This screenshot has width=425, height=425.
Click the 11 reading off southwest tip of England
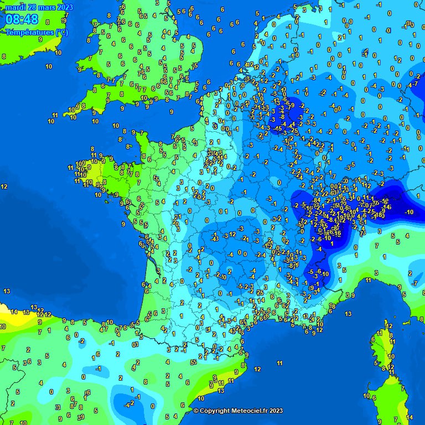pyautogui.click(x=55, y=115)
